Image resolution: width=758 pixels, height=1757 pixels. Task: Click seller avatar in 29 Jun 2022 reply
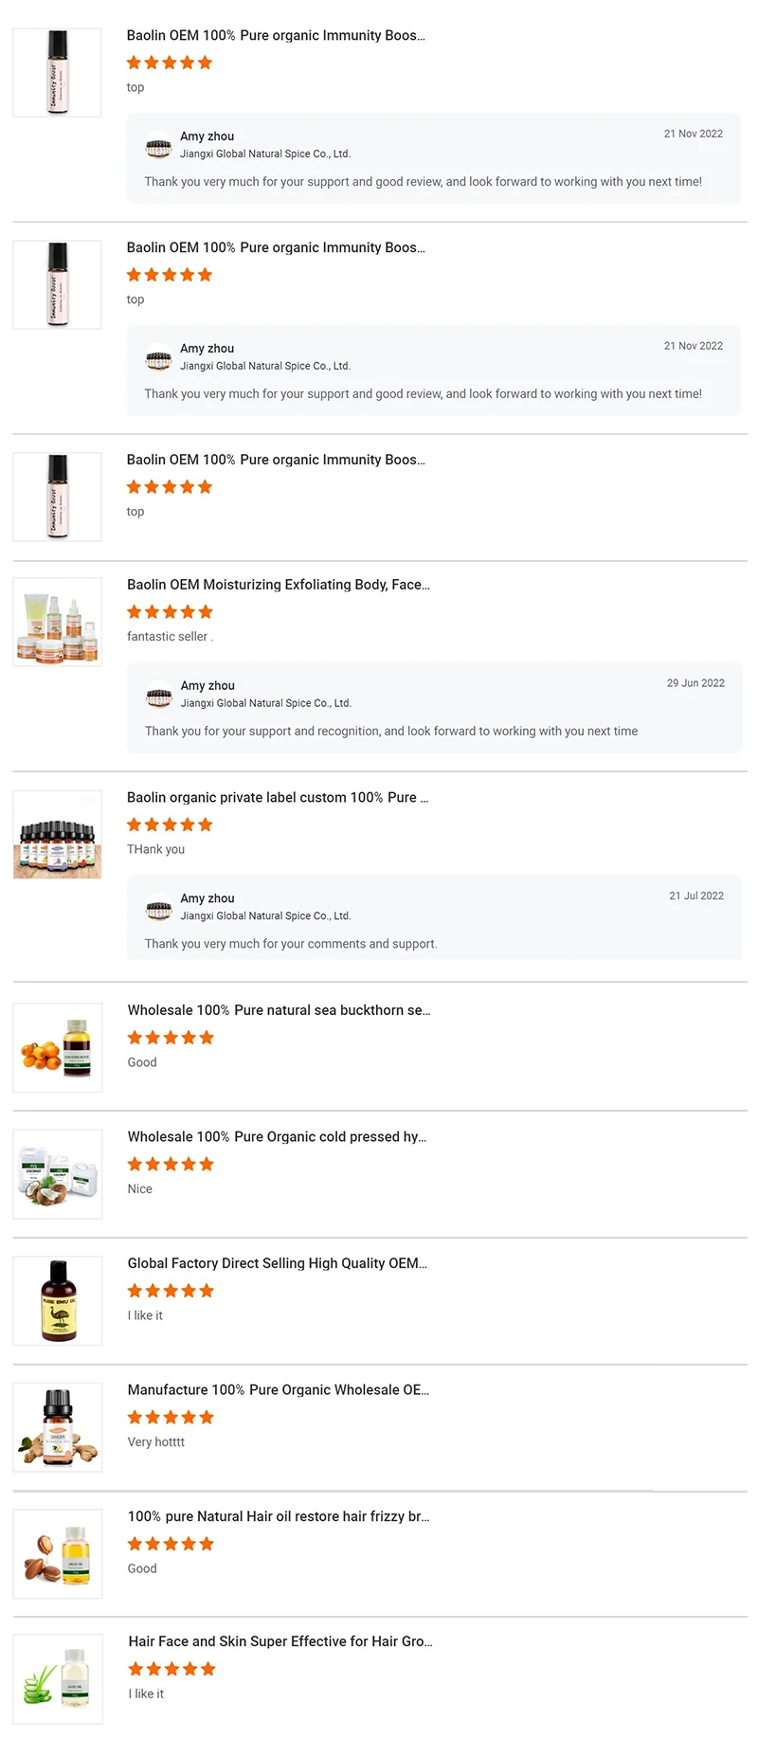[x=158, y=697]
